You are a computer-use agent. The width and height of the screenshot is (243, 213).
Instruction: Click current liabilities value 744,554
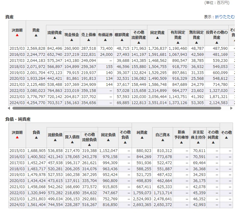[x=55, y=205]
